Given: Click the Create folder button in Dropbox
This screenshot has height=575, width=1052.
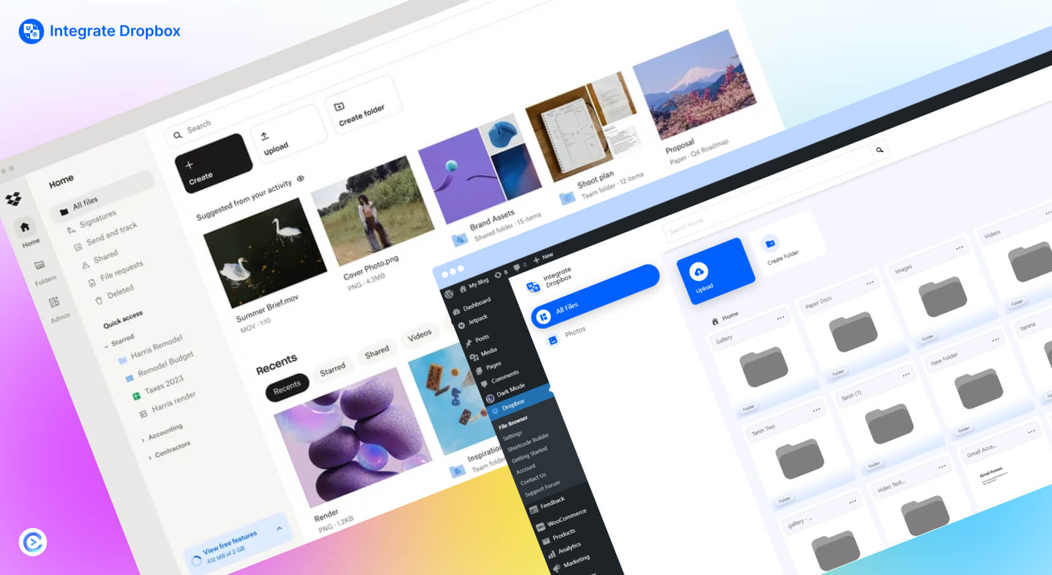Looking at the screenshot, I should click(363, 106).
